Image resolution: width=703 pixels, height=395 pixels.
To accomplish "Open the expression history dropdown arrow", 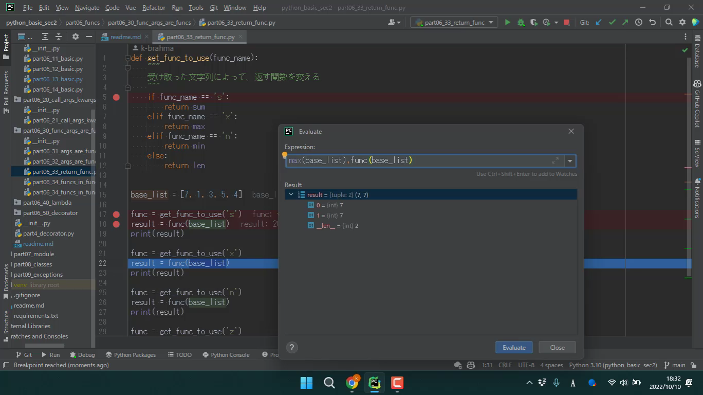I will pos(570,161).
